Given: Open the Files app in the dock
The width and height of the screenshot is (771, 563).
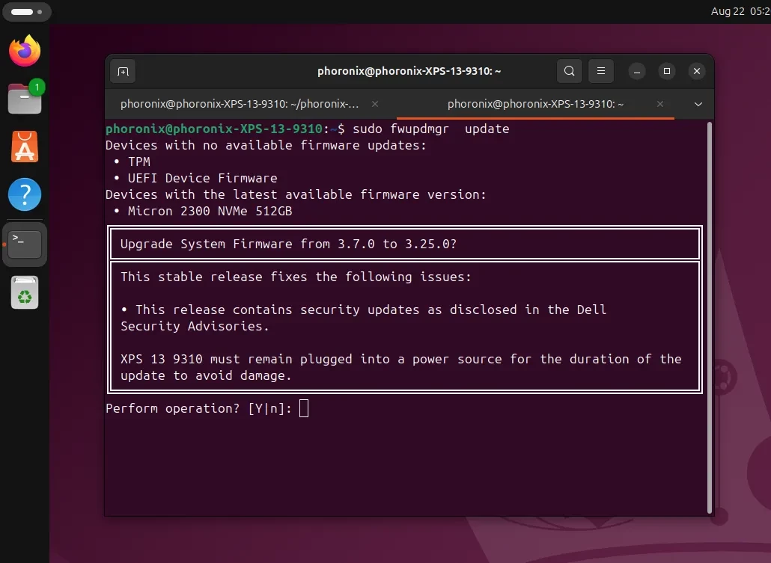Looking at the screenshot, I should pos(25,98).
